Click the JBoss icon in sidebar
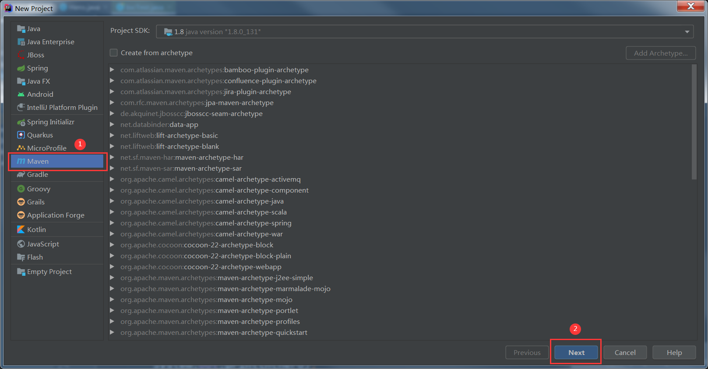 pyautogui.click(x=21, y=55)
